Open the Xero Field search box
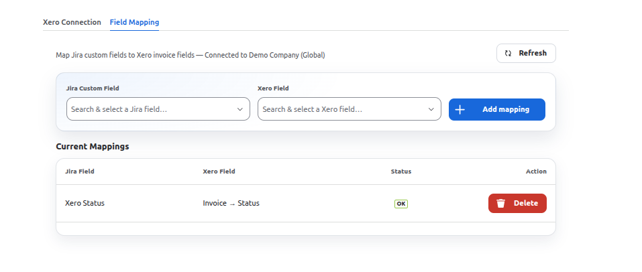Viewport: 642px width, 272px height. coord(350,109)
